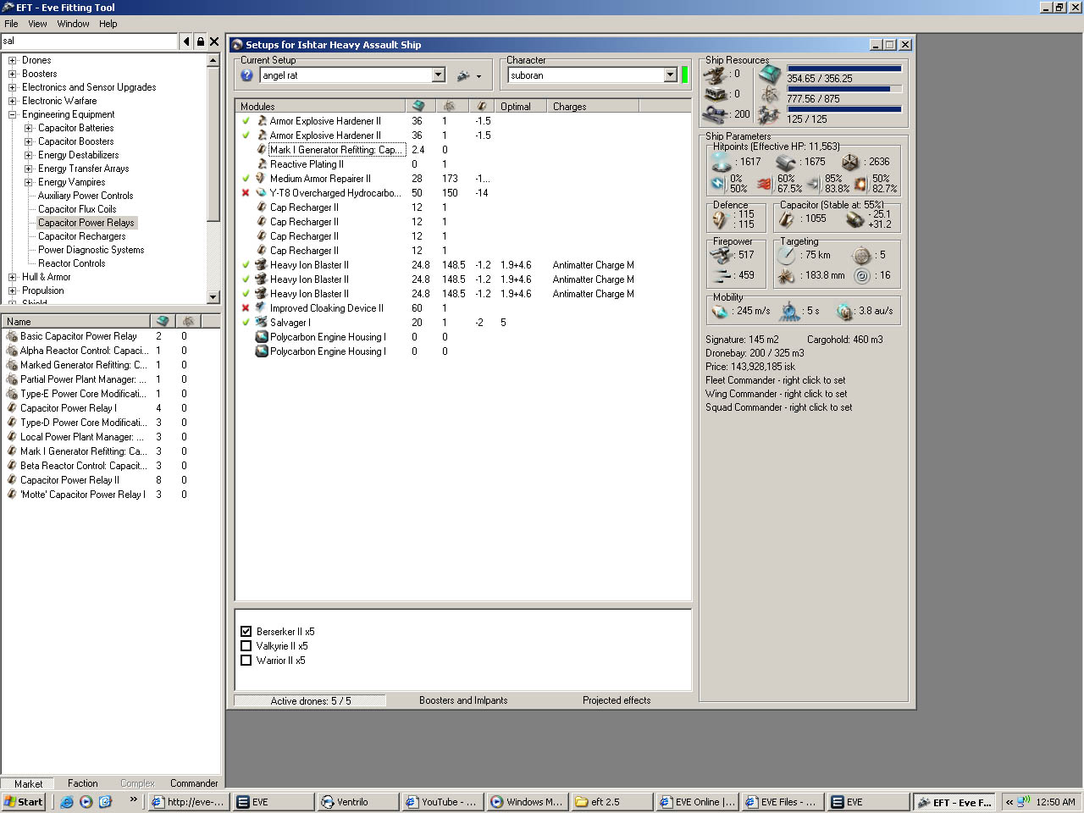Click the armor hitpoints icon
The image size is (1084, 813).
(x=787, y=162)
